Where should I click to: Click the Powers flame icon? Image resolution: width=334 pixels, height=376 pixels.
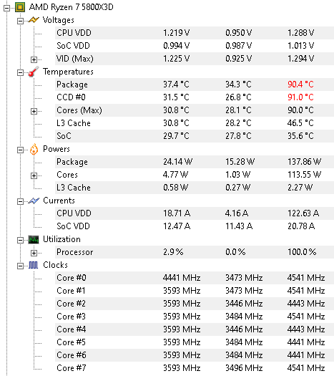pos(34,149)
